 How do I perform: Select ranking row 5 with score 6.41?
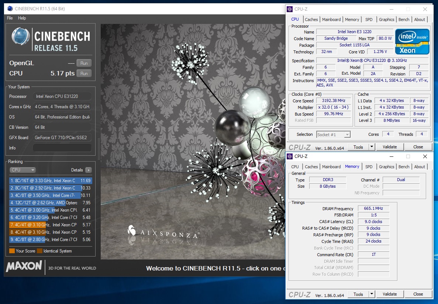(x=51, y=210)
